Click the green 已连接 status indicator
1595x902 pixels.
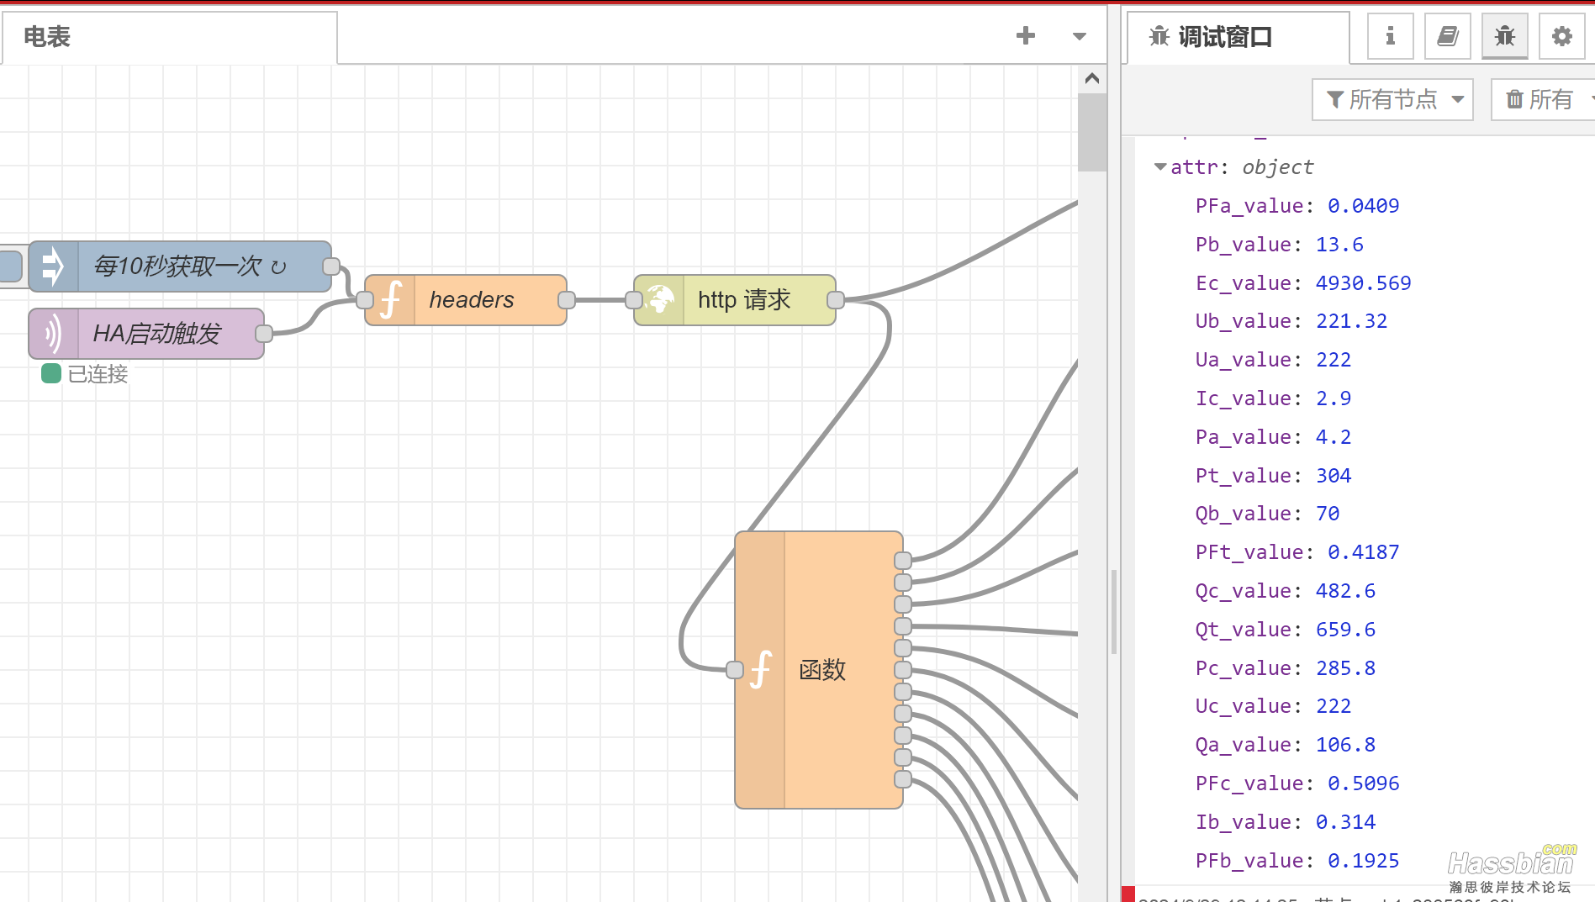(x=51, y=373)
